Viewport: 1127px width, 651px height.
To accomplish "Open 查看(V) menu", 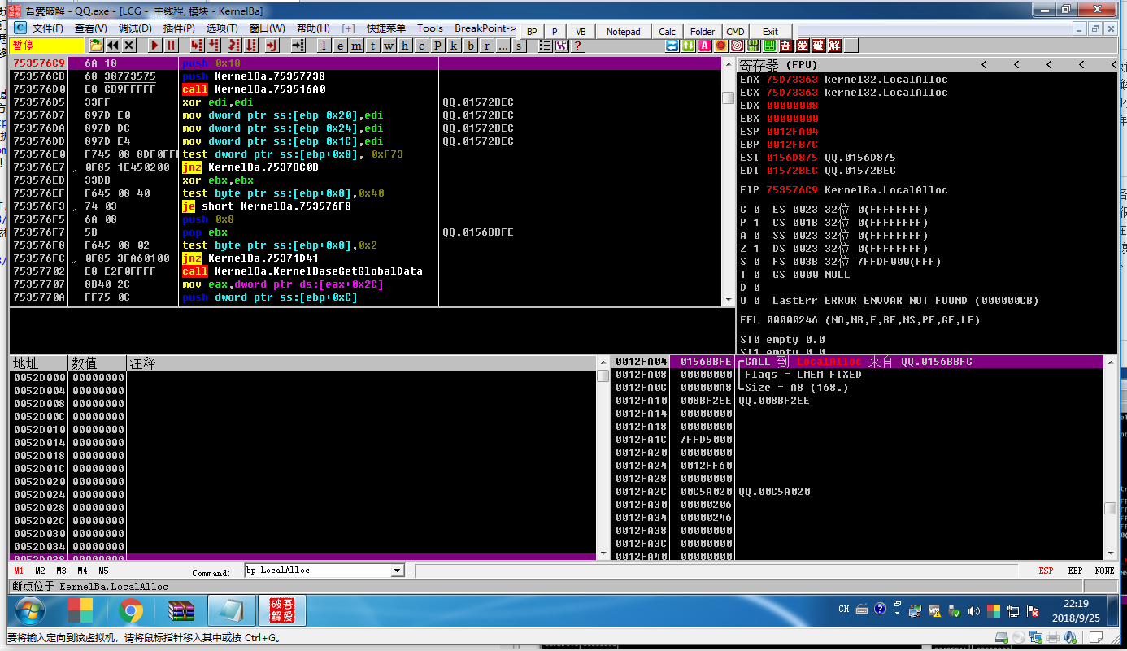I will pos(91,28).
